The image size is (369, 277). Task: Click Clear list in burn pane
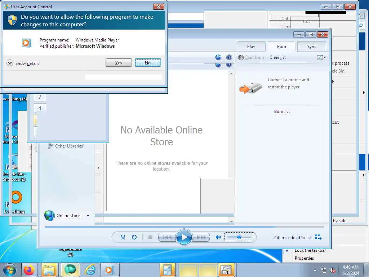pos(278,57)
